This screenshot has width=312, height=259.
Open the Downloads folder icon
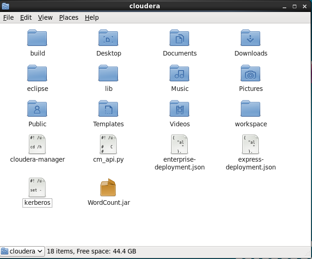(251, 38)
